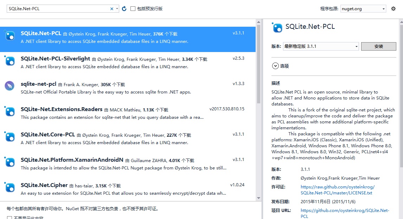Clear the search box with the X icon

112,9
